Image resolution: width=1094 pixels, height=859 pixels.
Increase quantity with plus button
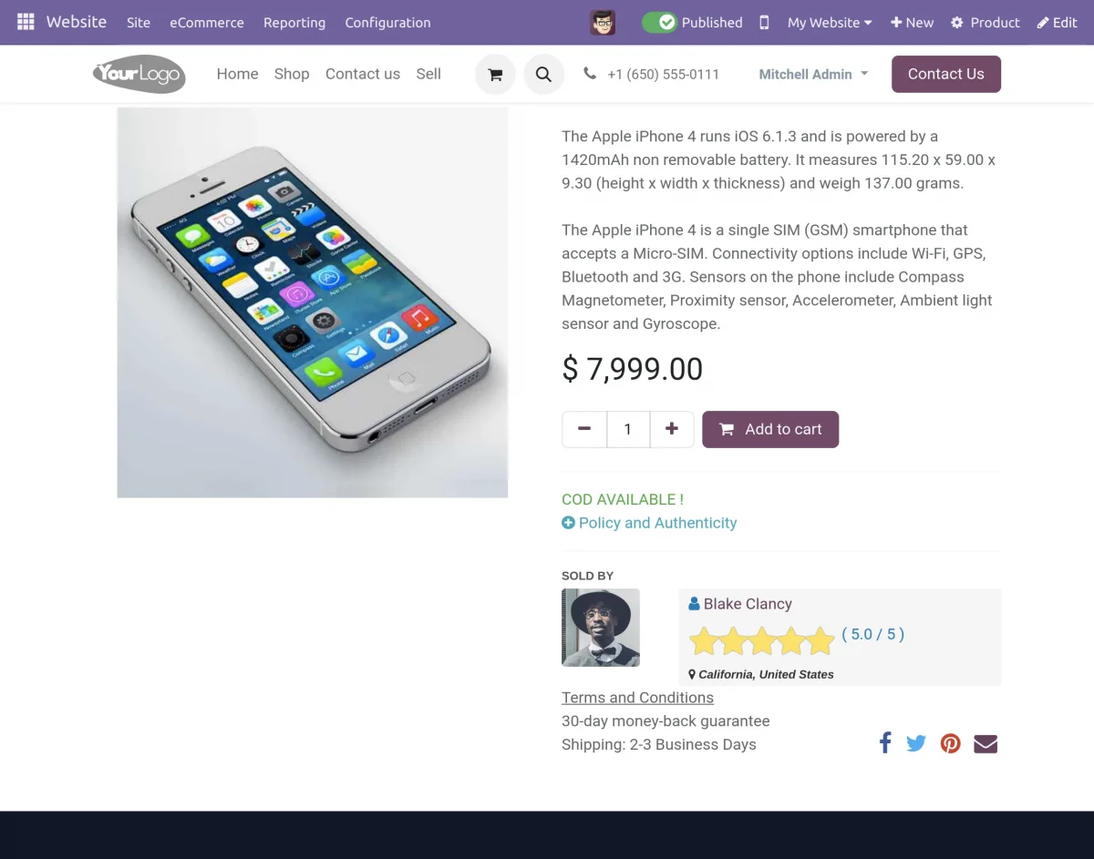(672, 429)
